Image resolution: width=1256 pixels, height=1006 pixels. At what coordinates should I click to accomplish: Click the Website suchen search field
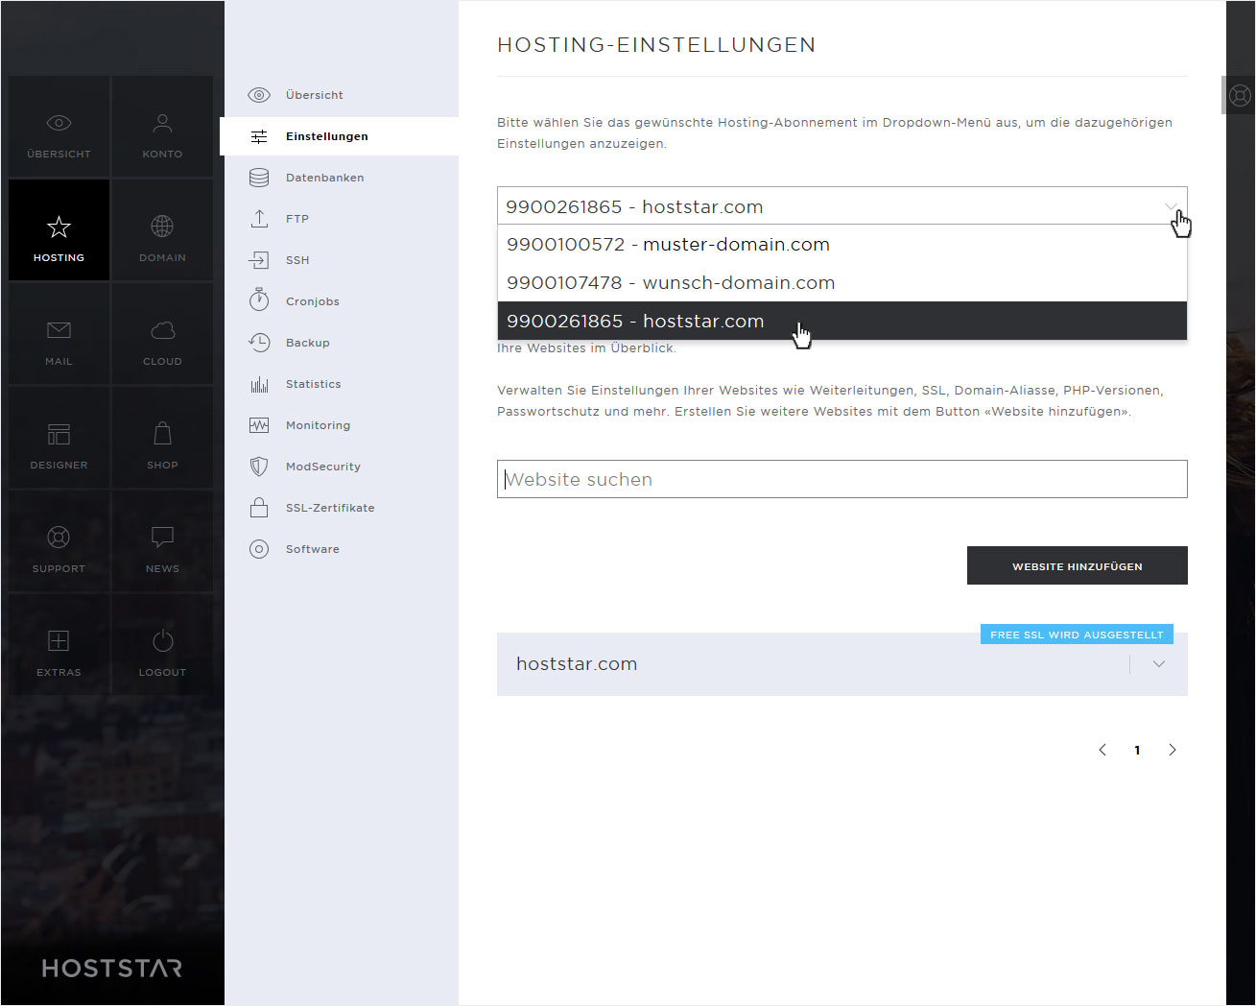pos(842,479)
